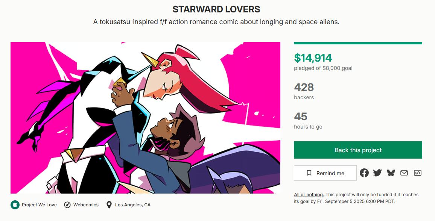This screenshot has height=221, width=435.
Task: Click the compass icon beside Webcomics
Action: click(67, 205)
